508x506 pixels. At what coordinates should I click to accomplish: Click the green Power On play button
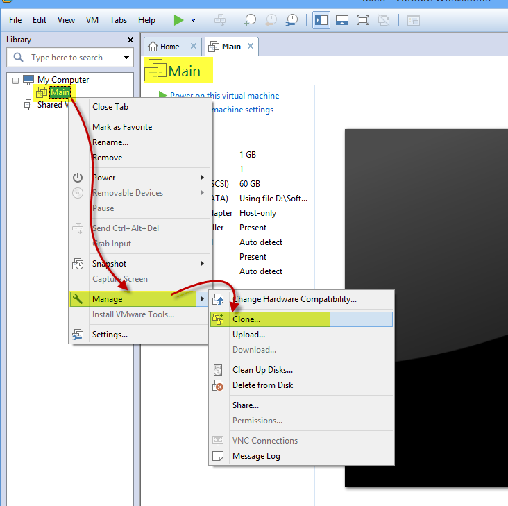(x=178, y=20)
